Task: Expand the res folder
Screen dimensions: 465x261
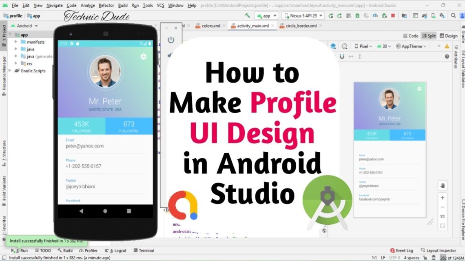Action: [16, 63]
